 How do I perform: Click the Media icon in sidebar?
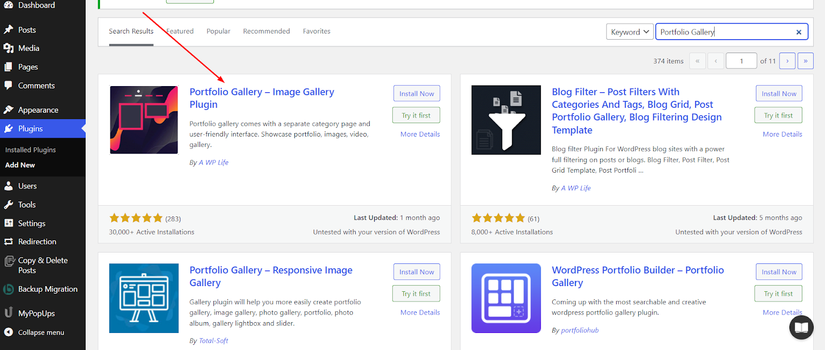[x=8, y=48]
